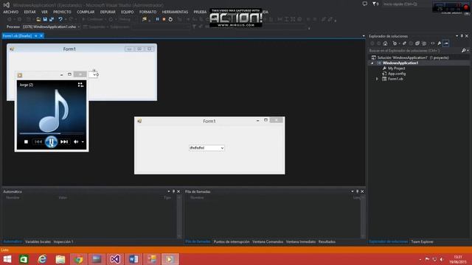Switch to Ventana Inmediato tab
This screenshot has height=265, width=472.
[301, 241]
